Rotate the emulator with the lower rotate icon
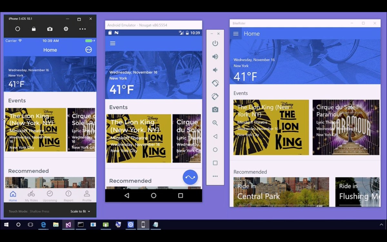387x242 pixels. pos(215,96)
